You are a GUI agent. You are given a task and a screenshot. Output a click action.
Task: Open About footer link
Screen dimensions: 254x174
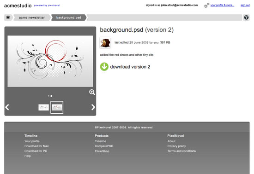click(x=171, y=141)
